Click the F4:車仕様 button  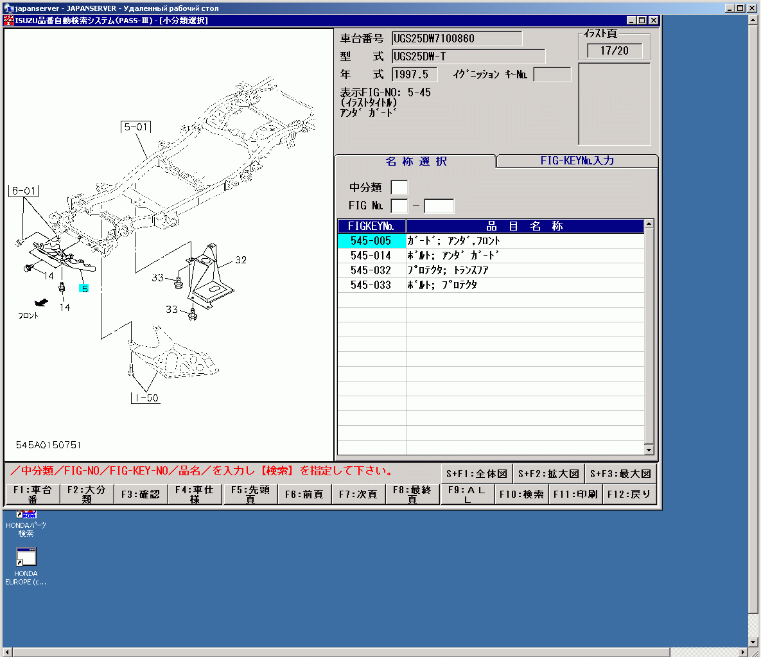(x=195, y=495)
